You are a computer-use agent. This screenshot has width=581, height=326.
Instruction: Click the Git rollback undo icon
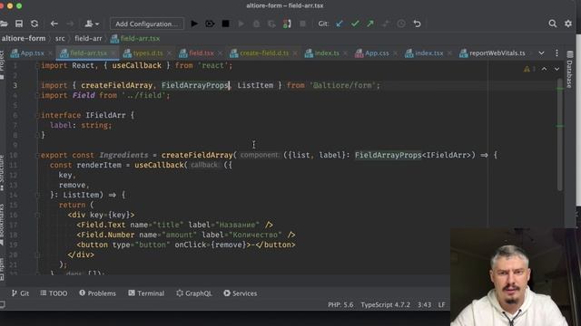tap(418, 24)
